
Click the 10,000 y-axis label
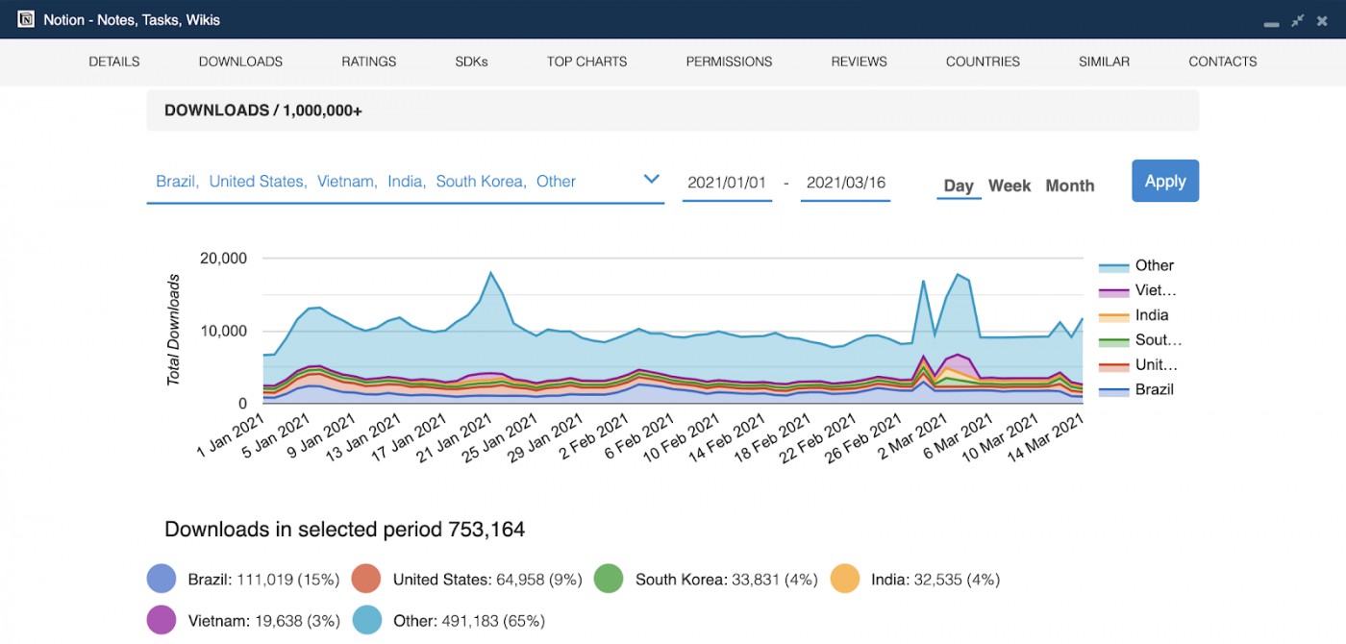pos(223,332)
